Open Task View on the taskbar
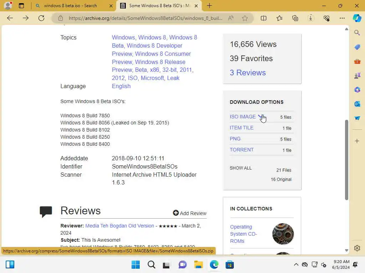The image size is (365, 273). [166, 264]
